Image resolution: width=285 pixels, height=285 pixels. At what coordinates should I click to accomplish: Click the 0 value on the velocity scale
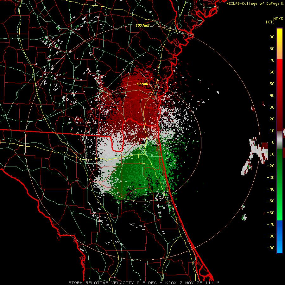273,142
